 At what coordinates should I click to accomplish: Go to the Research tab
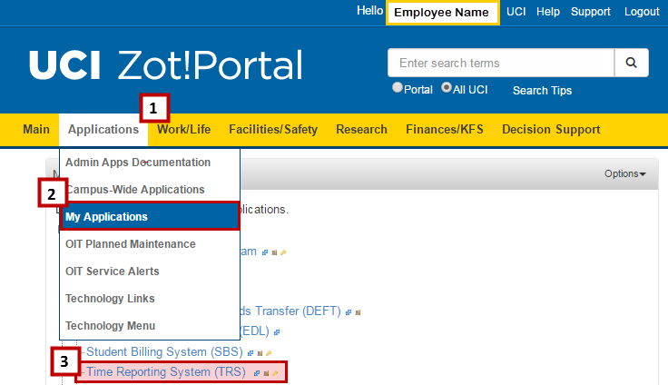pos(362,129)
